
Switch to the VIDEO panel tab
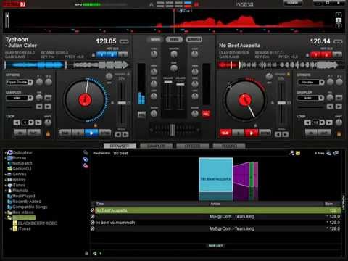[174, 39]
